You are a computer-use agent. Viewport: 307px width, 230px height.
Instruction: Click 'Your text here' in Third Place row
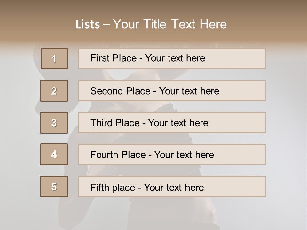(178, 123)
